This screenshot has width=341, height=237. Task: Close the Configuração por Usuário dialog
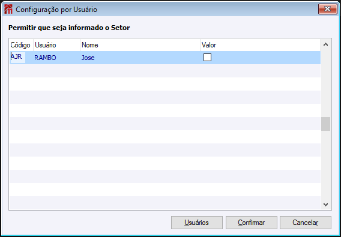pos(328,9)
